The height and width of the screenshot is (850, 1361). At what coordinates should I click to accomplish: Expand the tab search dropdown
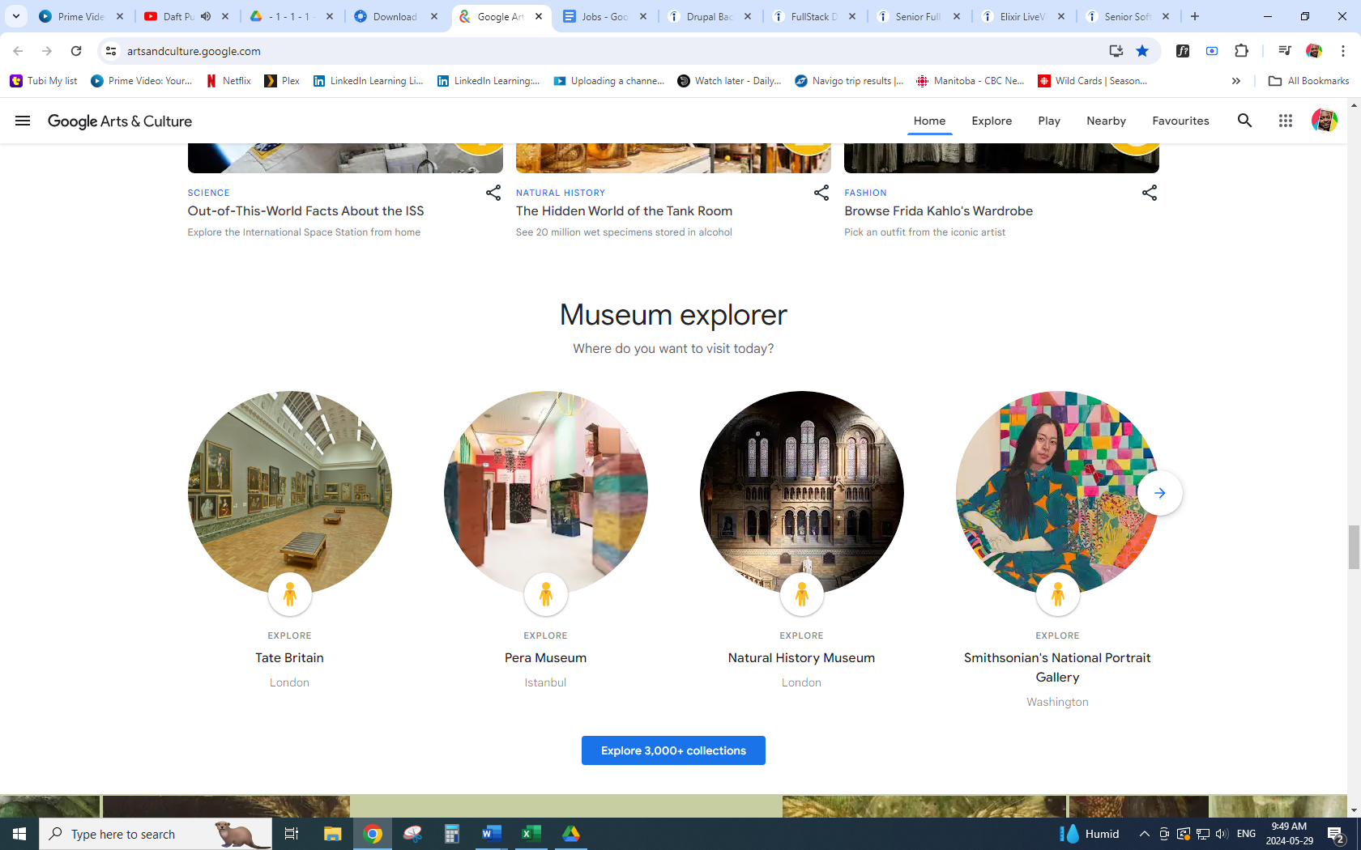click(x=15, y=16)
